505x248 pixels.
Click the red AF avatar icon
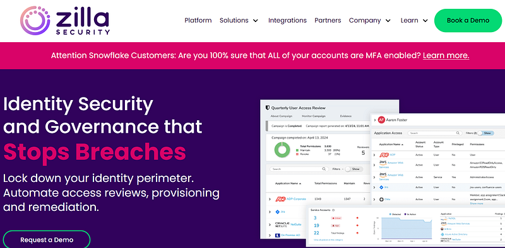click(x=382, y=120)
